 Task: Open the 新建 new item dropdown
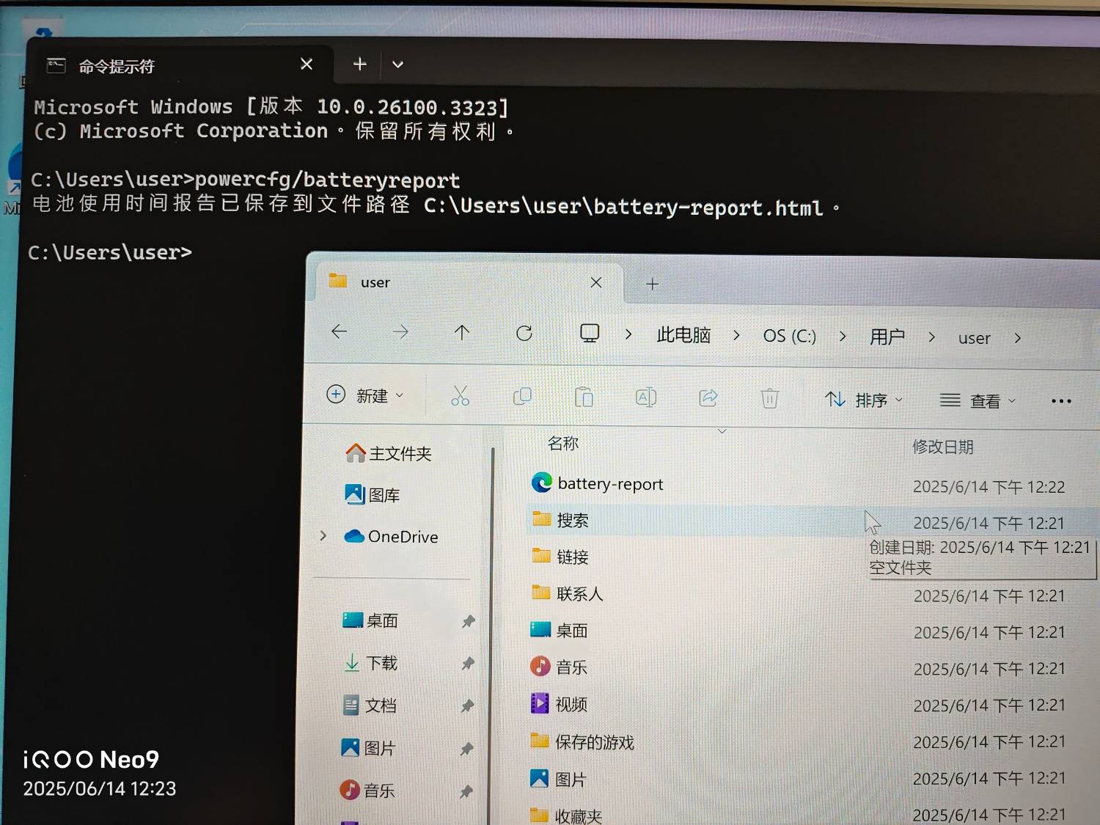click(x=365, y=395)
